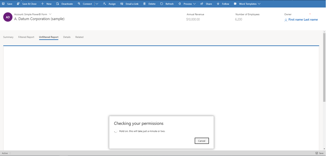Image resolution: width=327 pixels, height=156 pixels.
Task: Click the Email a Link icon
Action: (x=122, y=4)
